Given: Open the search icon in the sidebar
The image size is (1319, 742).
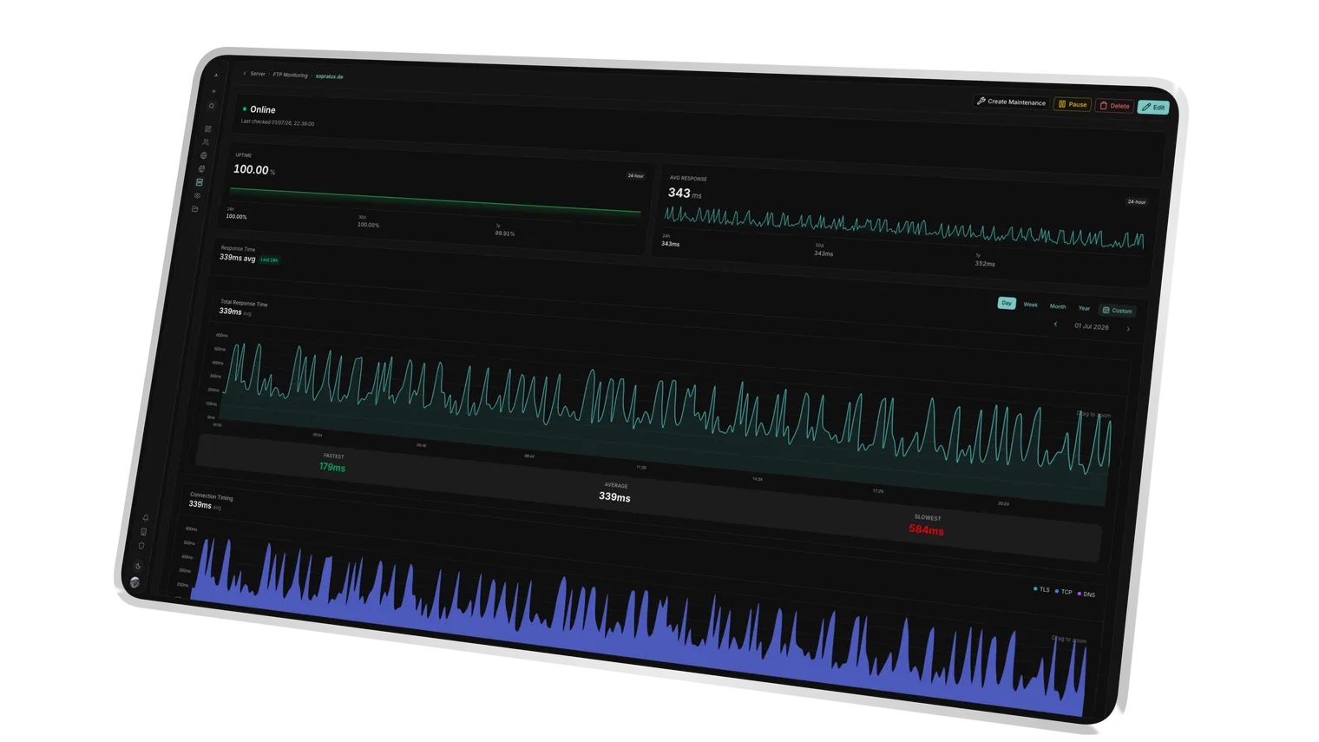Looking at the screenshot, I should pyautogui.click(x=211, y=107).
